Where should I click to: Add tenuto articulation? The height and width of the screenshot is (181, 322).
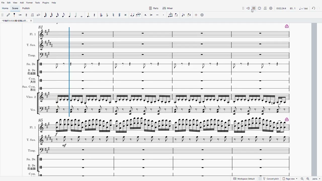pos(157,15)
